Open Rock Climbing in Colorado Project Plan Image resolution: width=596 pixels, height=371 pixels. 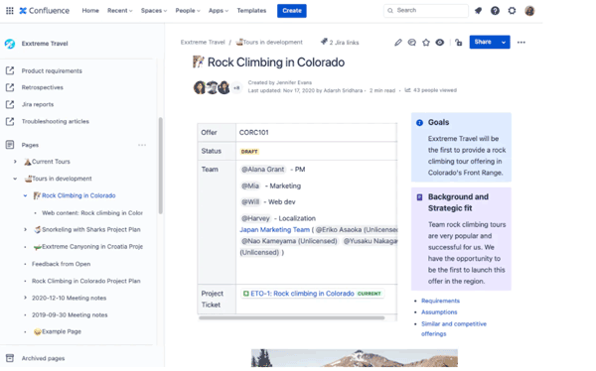[x=86, y=281]
